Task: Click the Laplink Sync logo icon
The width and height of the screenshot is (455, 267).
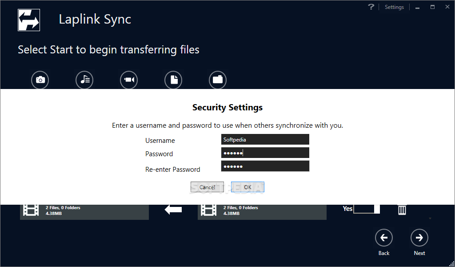Action: click(29, 20)
